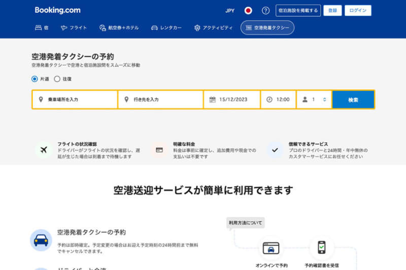Open the 15/12/2023 date picker
The image size is (406, 270).
point(233,100)
